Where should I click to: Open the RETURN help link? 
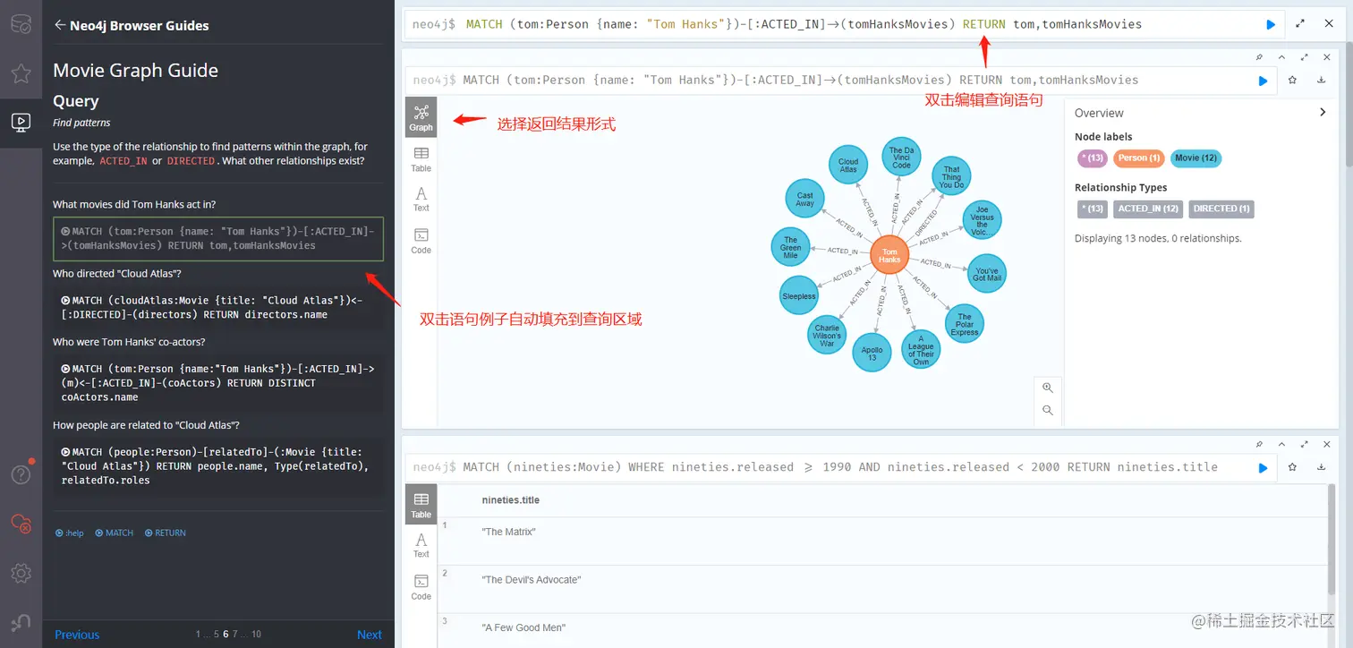[166, 533]
